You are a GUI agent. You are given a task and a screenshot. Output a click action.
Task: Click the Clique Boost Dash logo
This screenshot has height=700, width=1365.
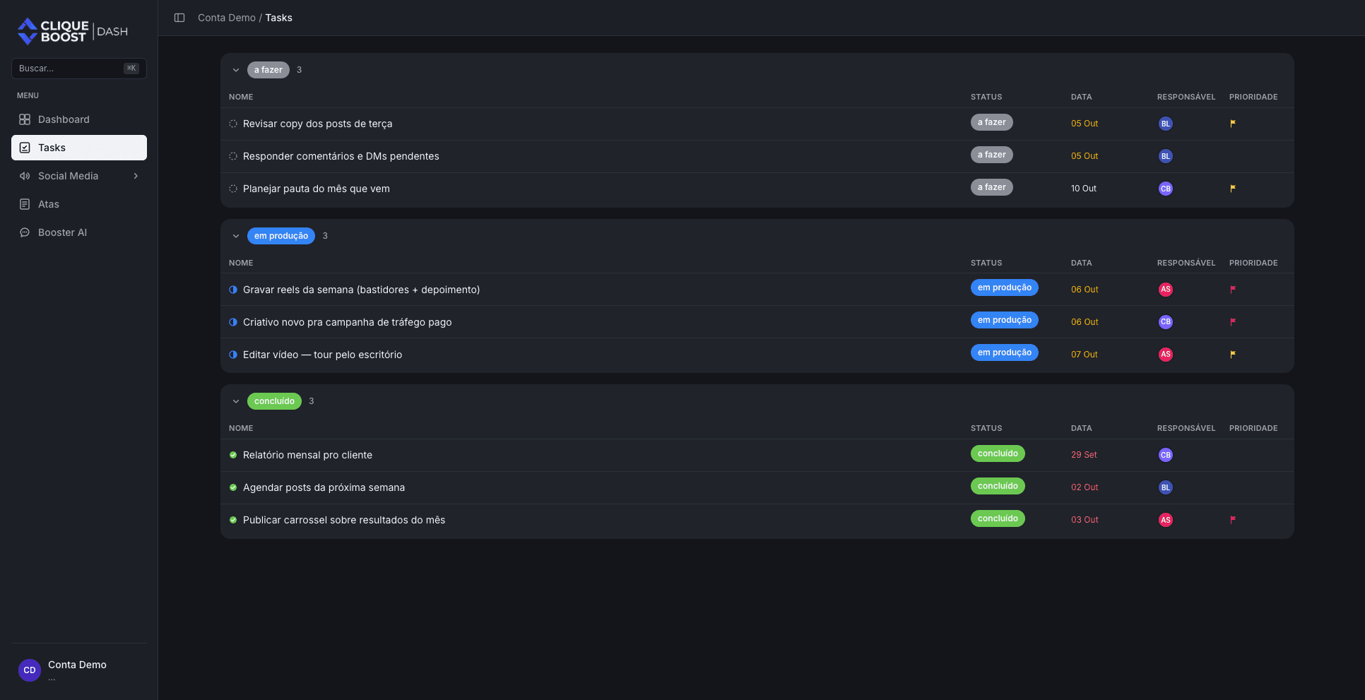73,31
